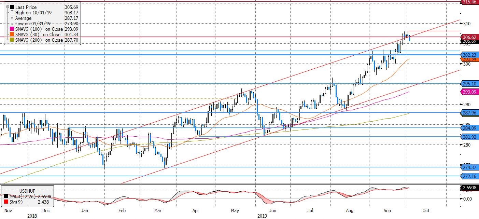Pick the red Sig(9) color swatch
479x219 pixels.
tap(7, 202)
